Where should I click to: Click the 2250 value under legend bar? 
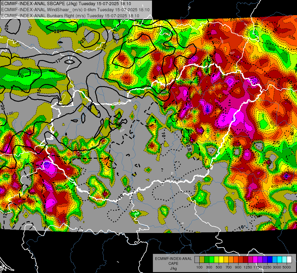(x=268, y=267)
